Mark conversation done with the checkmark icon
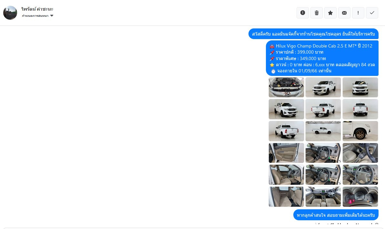The width and height of the screenshot is (385, 229). [372, 13]
